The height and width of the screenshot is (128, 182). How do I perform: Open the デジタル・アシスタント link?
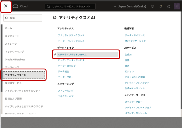click(x=137, y=82)
